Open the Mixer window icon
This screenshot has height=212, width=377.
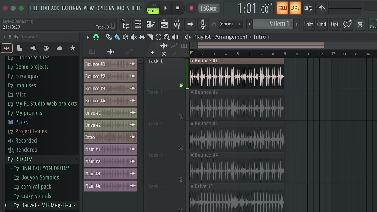pos(177,24)
